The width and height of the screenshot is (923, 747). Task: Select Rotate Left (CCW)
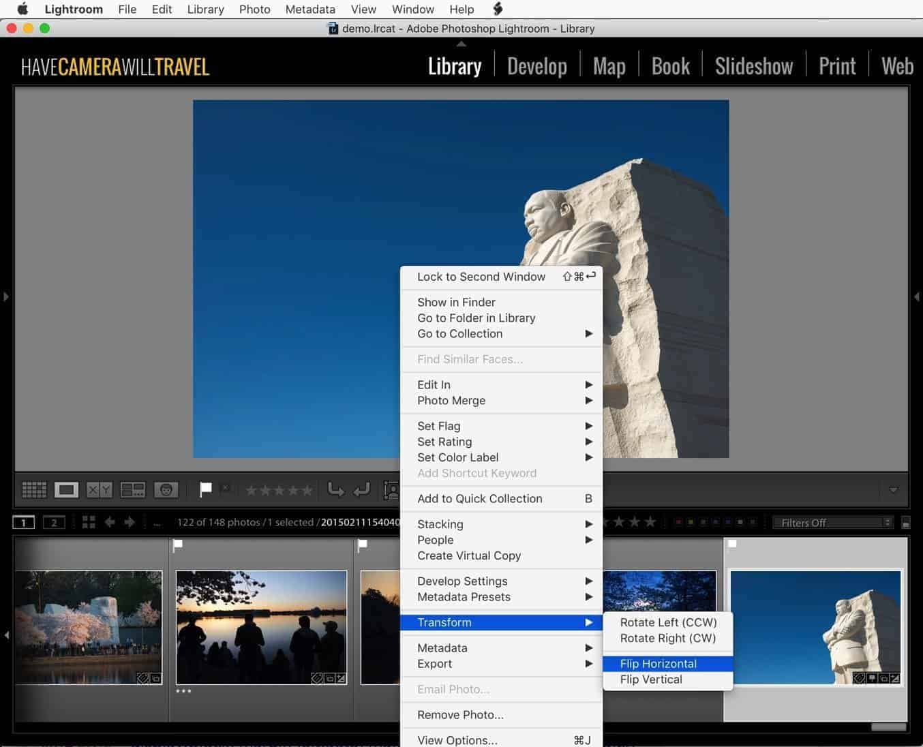pyautogui.click(x=668, y=622)
